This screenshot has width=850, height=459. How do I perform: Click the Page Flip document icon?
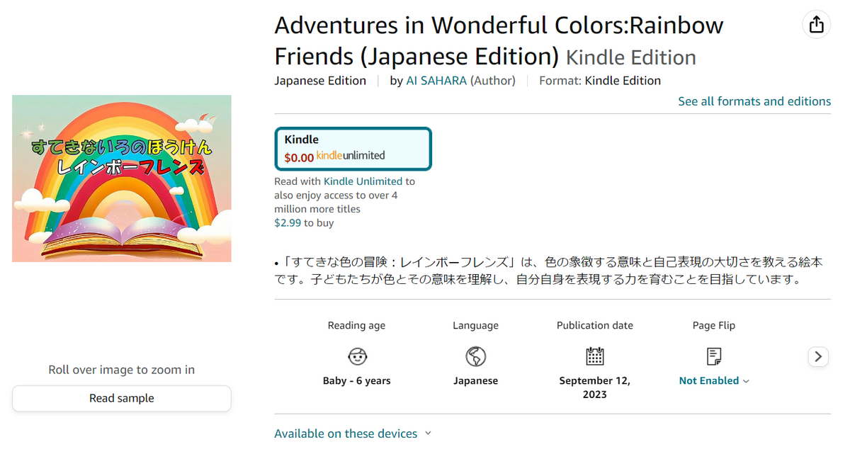[x=714, y=356]
